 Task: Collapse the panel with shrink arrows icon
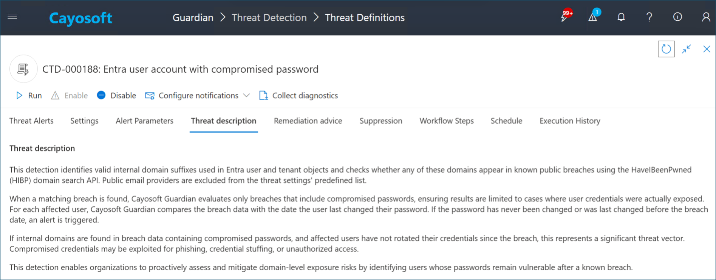pos(687,49)
